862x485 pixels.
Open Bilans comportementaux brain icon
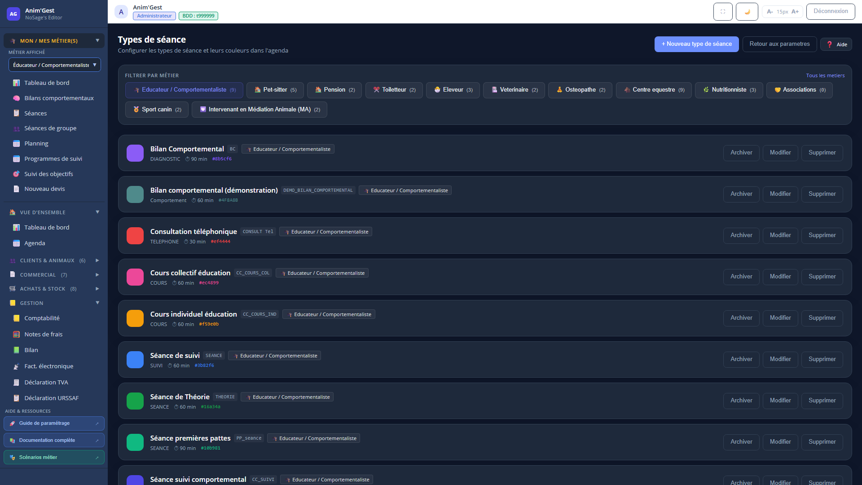click(17, 98)
